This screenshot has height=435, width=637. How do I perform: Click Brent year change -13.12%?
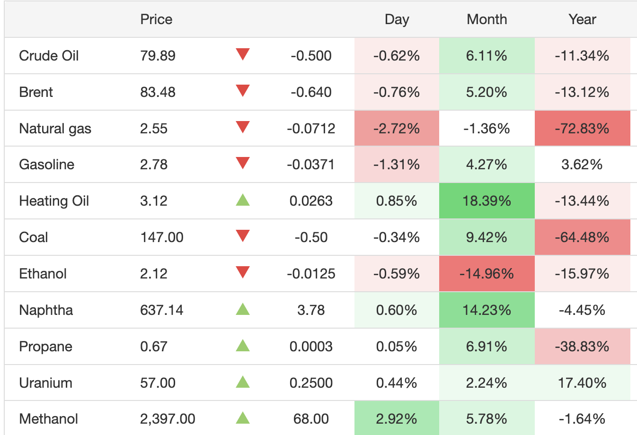582,92
